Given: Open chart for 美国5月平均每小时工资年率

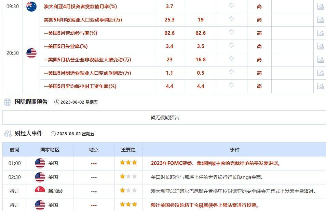Looking at the screenshot, I should pos(320,86).
